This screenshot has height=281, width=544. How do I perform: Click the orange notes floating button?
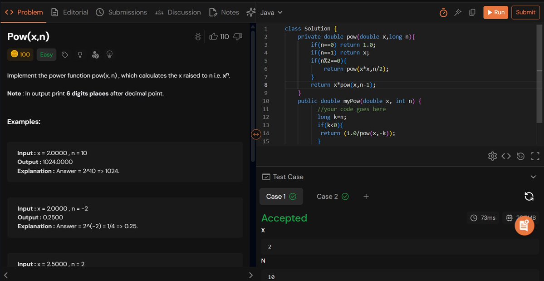(524, 226)
